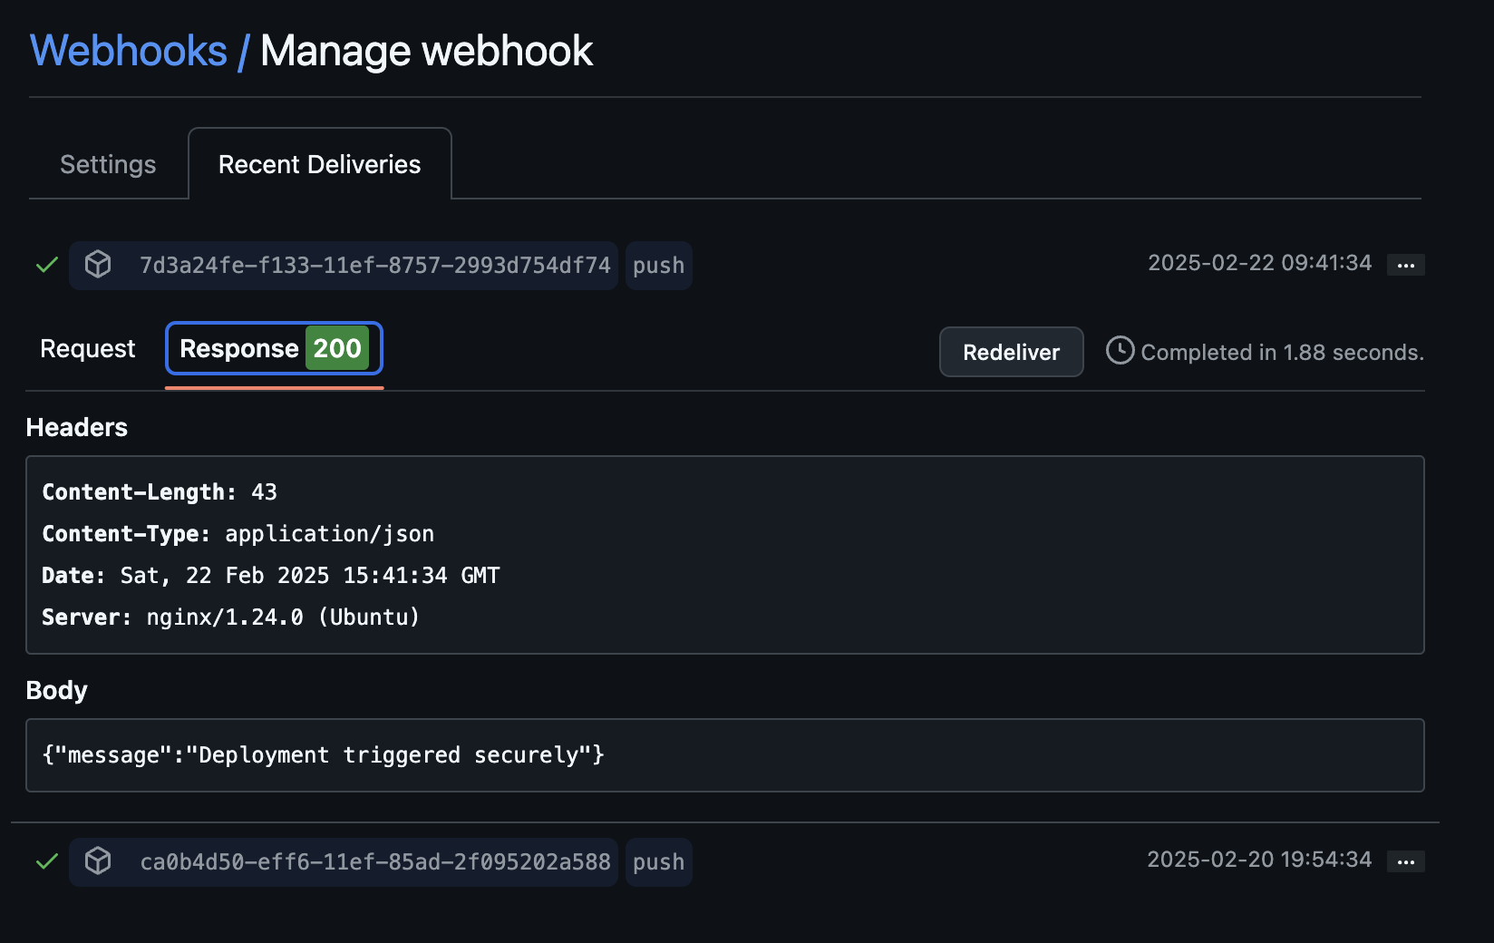
Task: Click the green checkmark on the 7d3a24fe delivery
Action: [46, 265]
